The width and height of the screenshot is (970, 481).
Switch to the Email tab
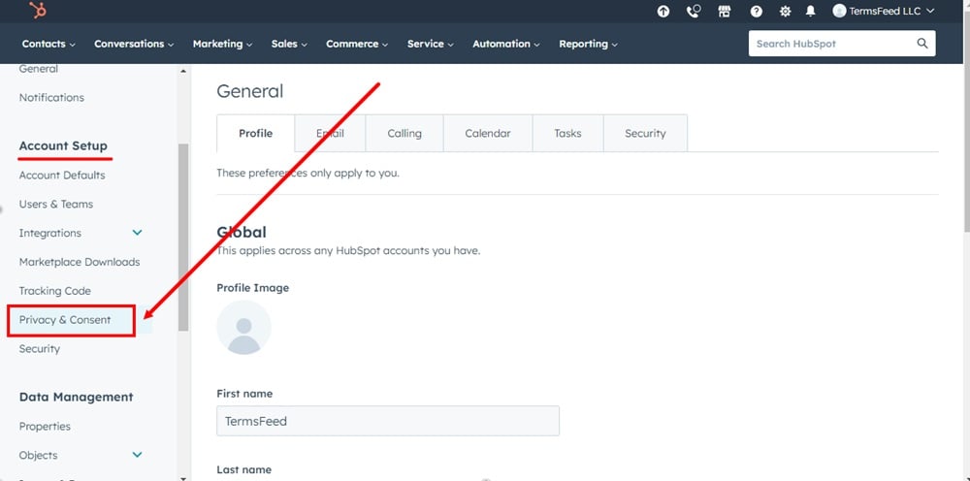(330, 133)
